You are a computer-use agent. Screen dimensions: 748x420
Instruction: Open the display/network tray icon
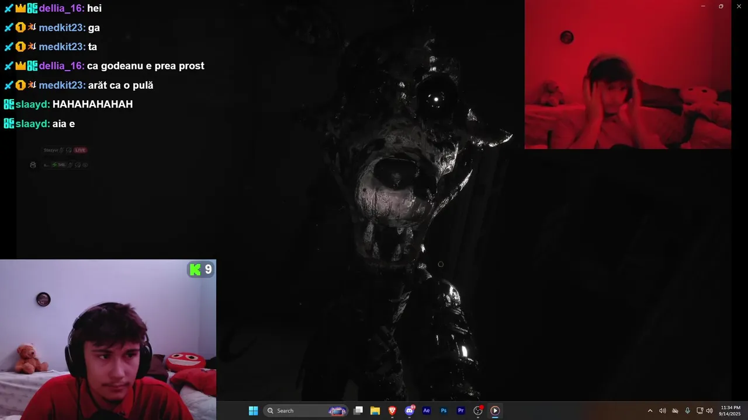[x=700, y=411]
